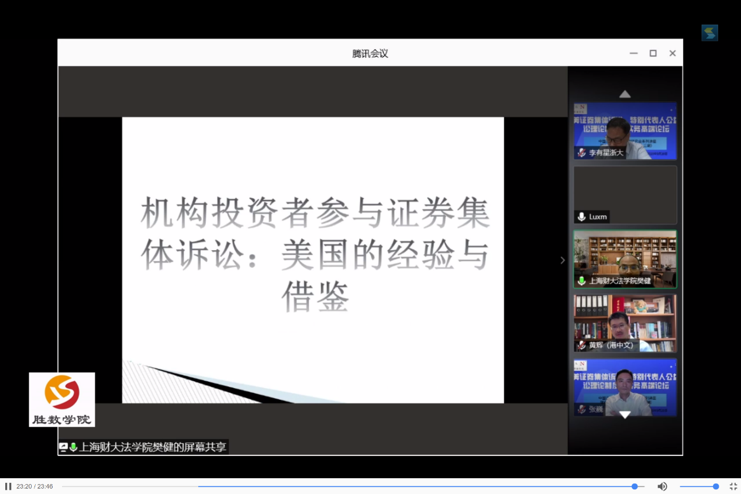Select 李有星浙大 participant video tile
Screen dimensions: 741x494
(625, 131)
